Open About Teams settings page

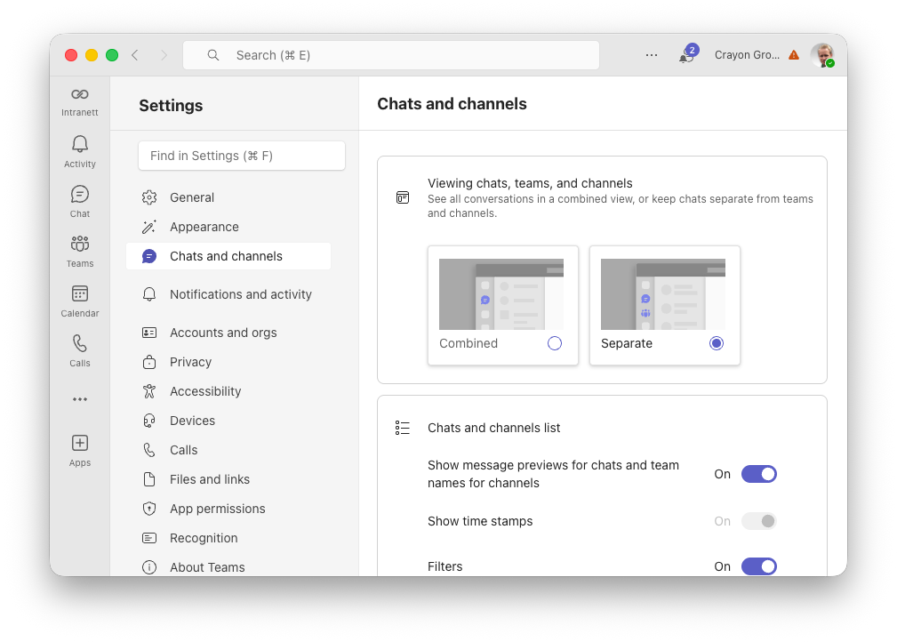[207, 567]
